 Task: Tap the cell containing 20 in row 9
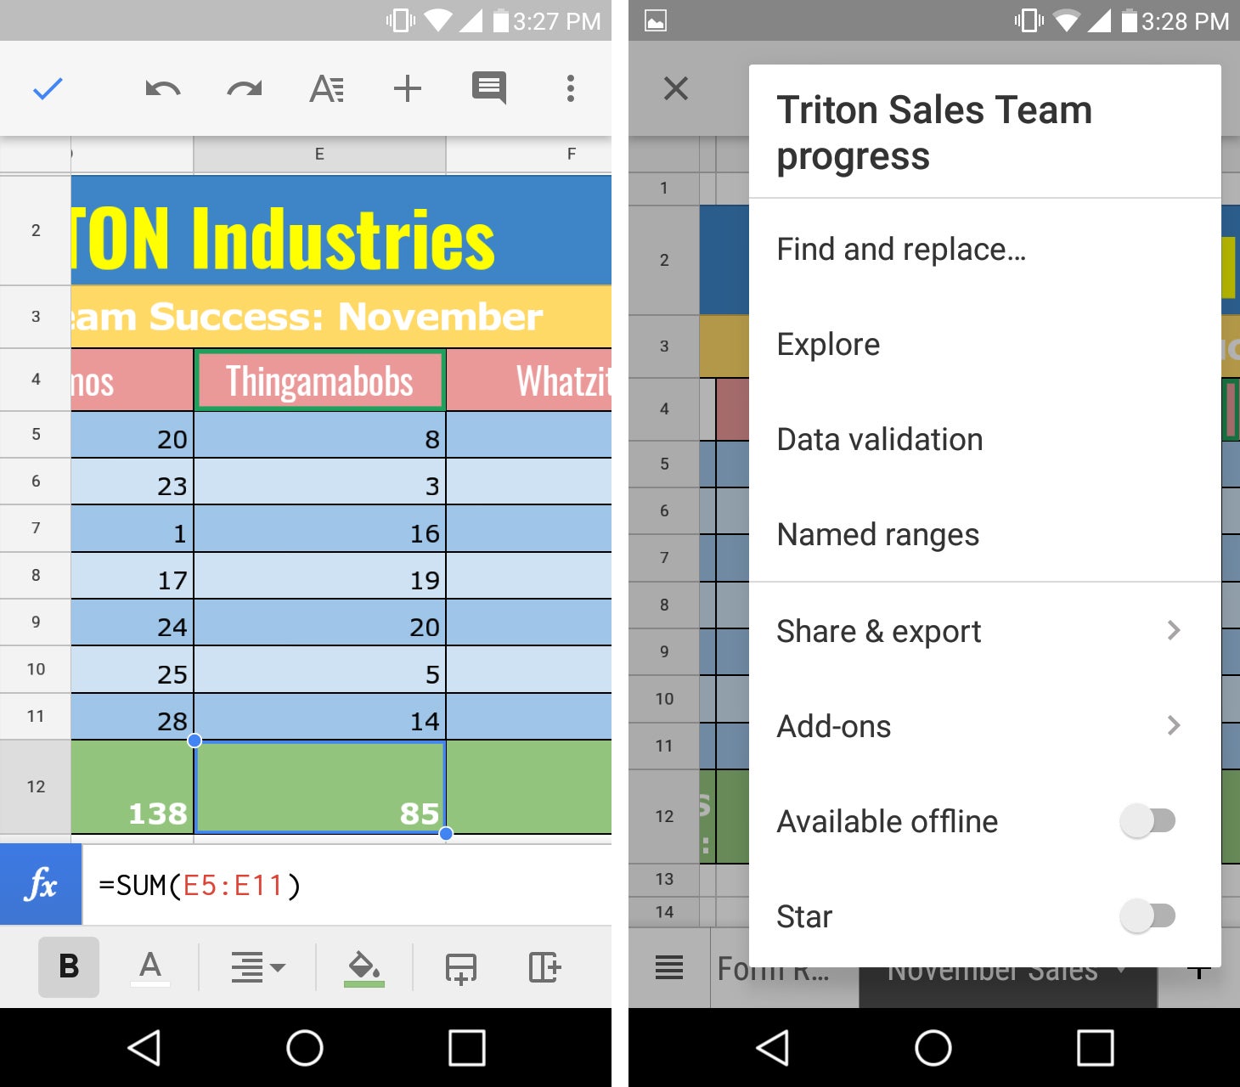[x=319, y=622]
